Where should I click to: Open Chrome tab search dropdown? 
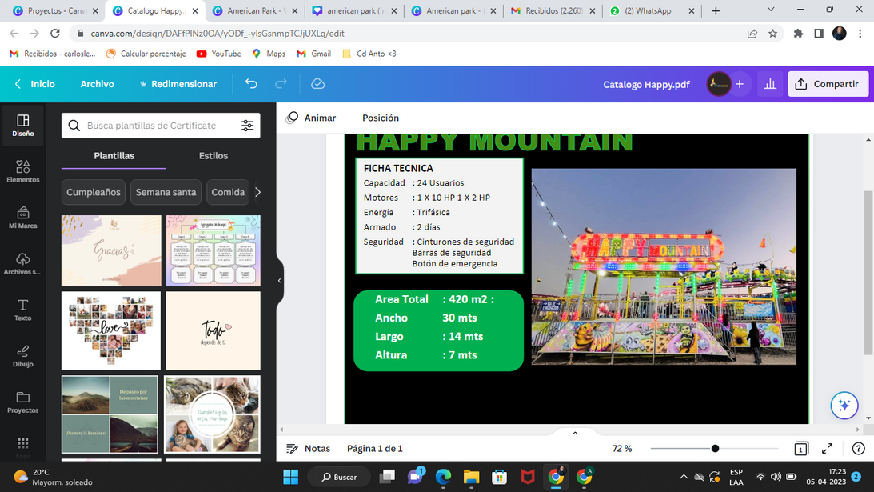(771, 10)
